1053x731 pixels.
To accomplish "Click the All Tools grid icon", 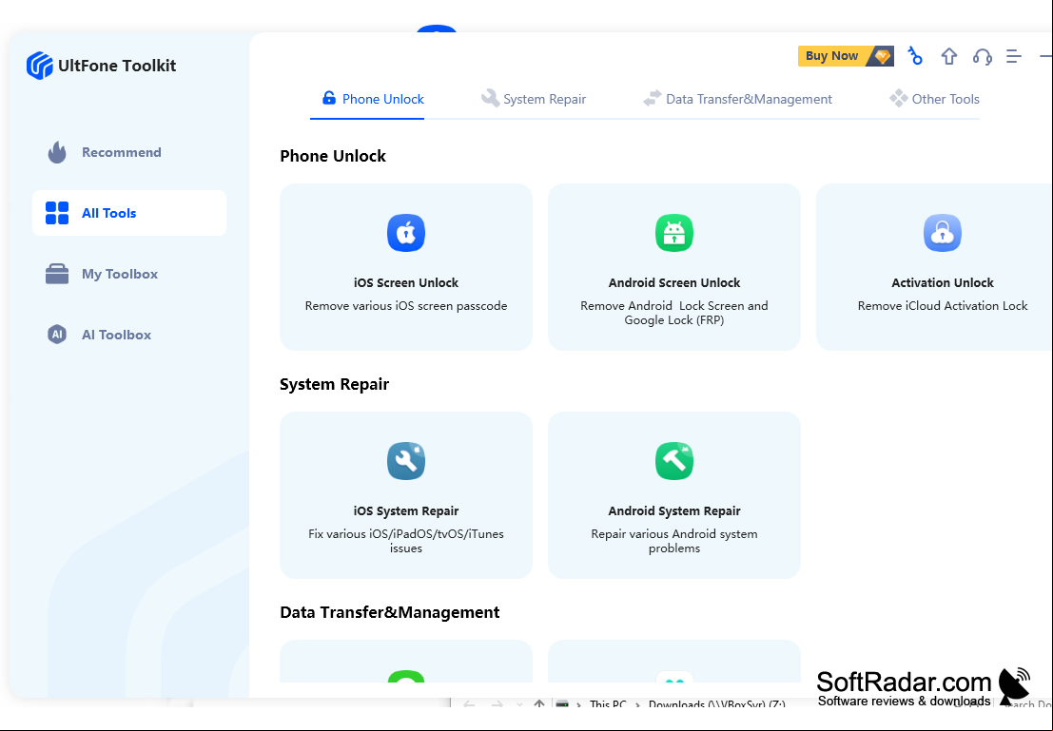I will tap(57, 213).
